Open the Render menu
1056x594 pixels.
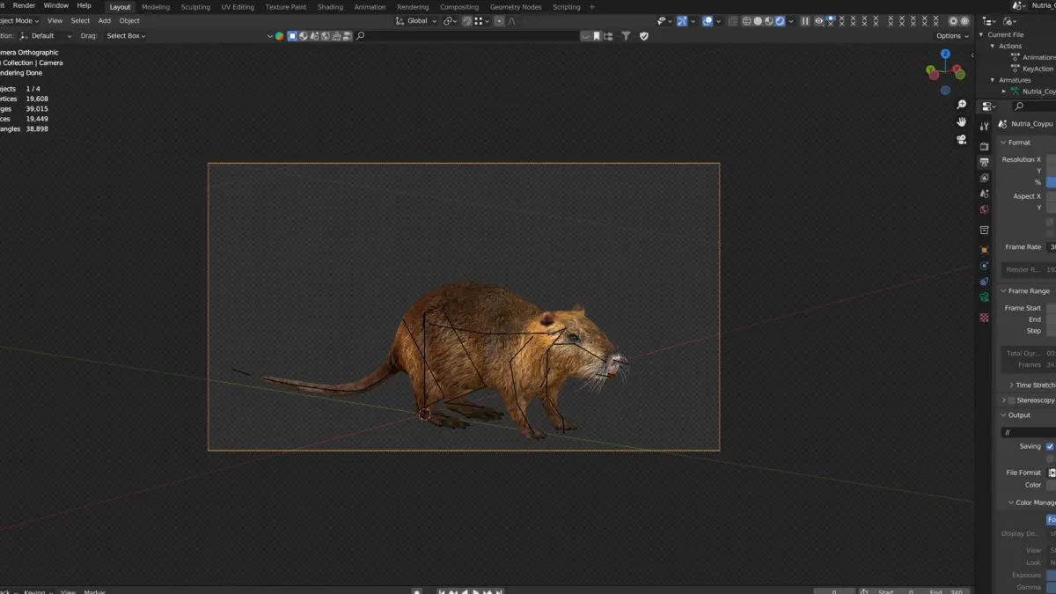[24, 6]
